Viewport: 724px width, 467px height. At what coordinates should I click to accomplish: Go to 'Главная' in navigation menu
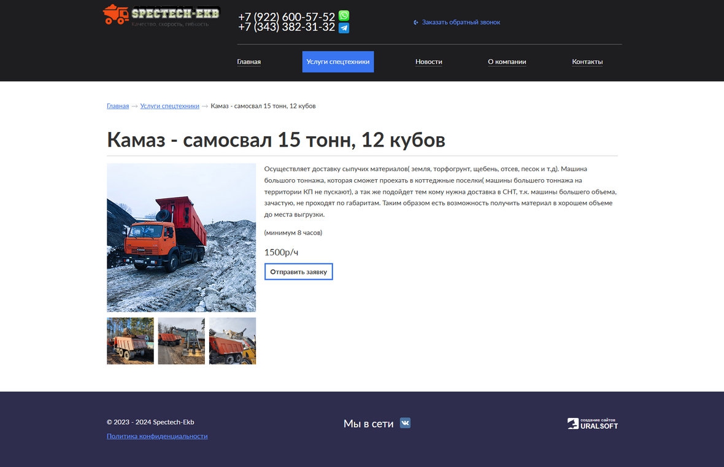click(248, 62)
